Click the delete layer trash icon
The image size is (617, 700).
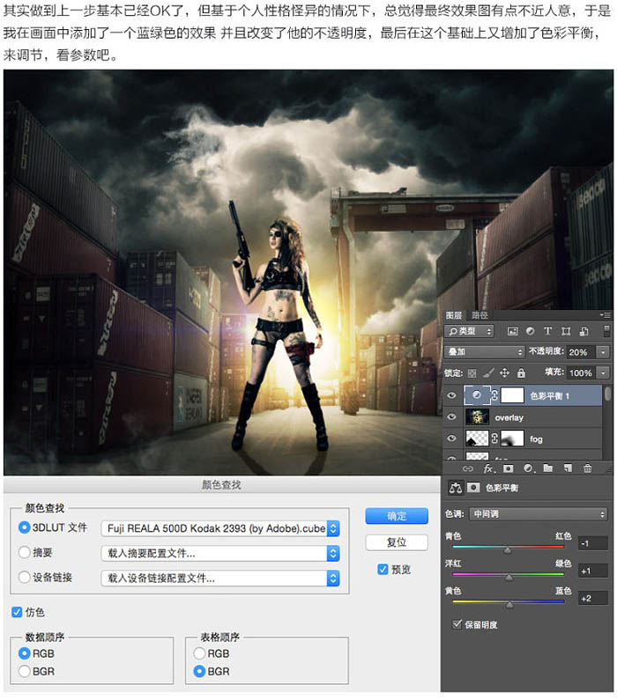pyautogui.click(x=588, y=468)
